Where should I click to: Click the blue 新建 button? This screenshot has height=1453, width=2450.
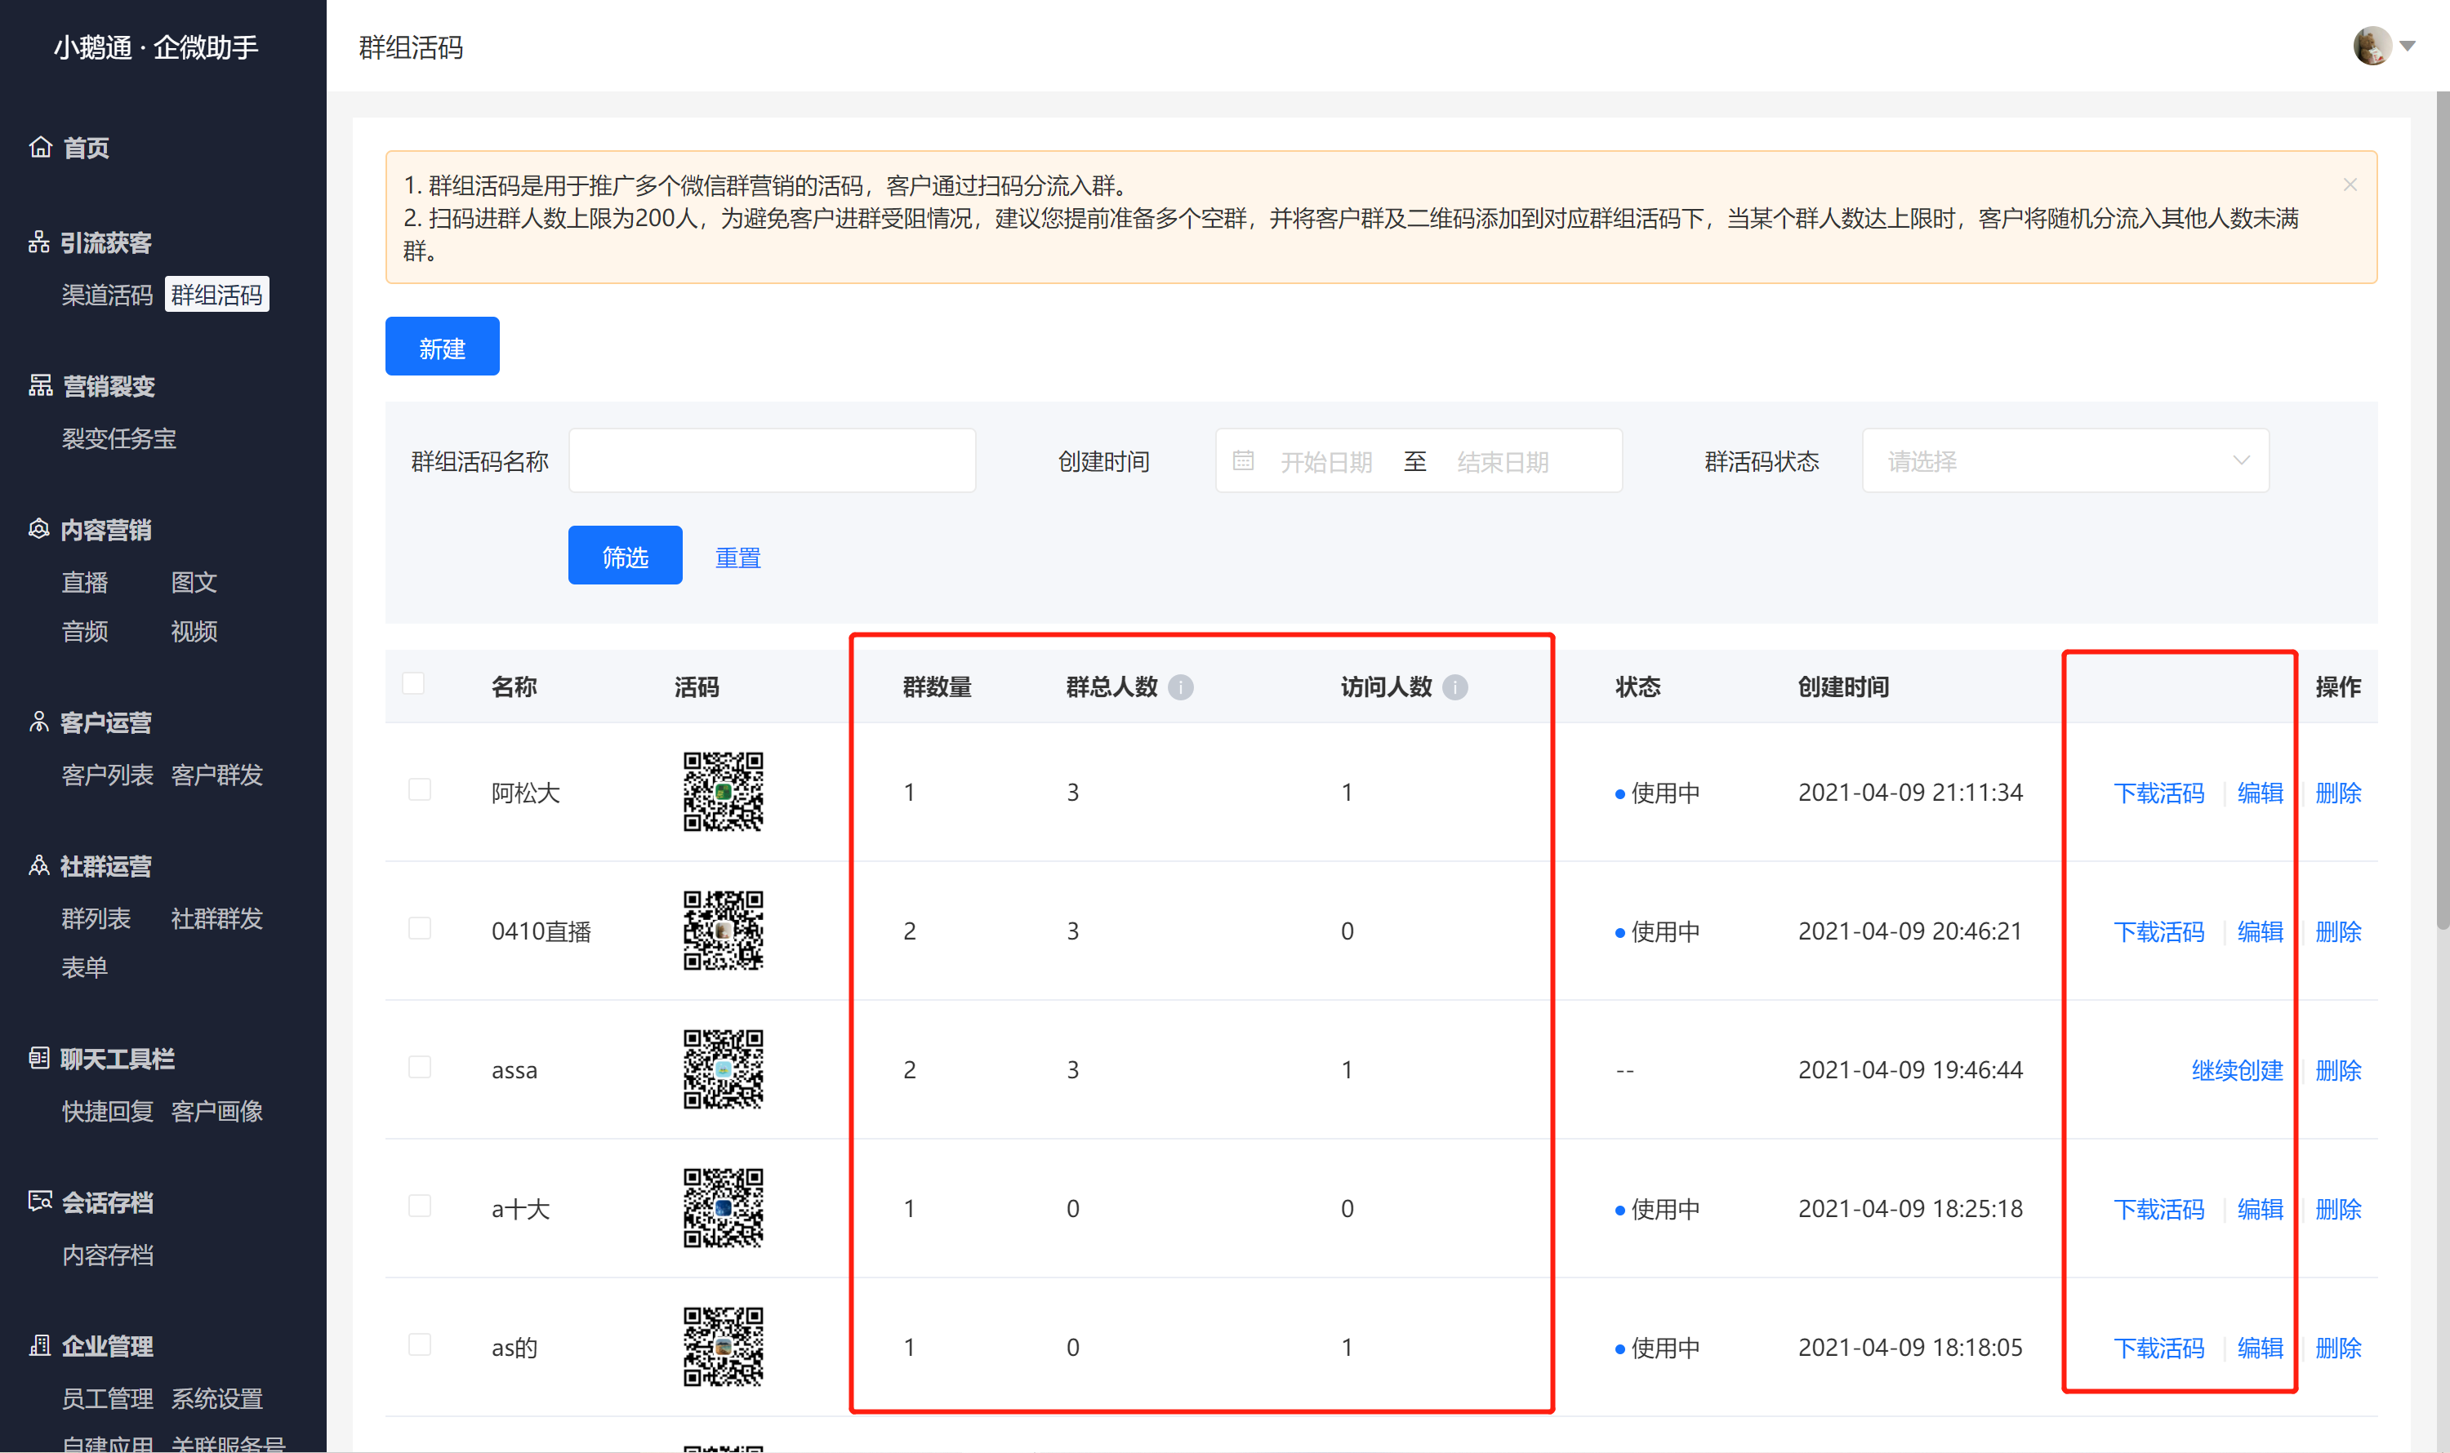click(x=442, y=347)
